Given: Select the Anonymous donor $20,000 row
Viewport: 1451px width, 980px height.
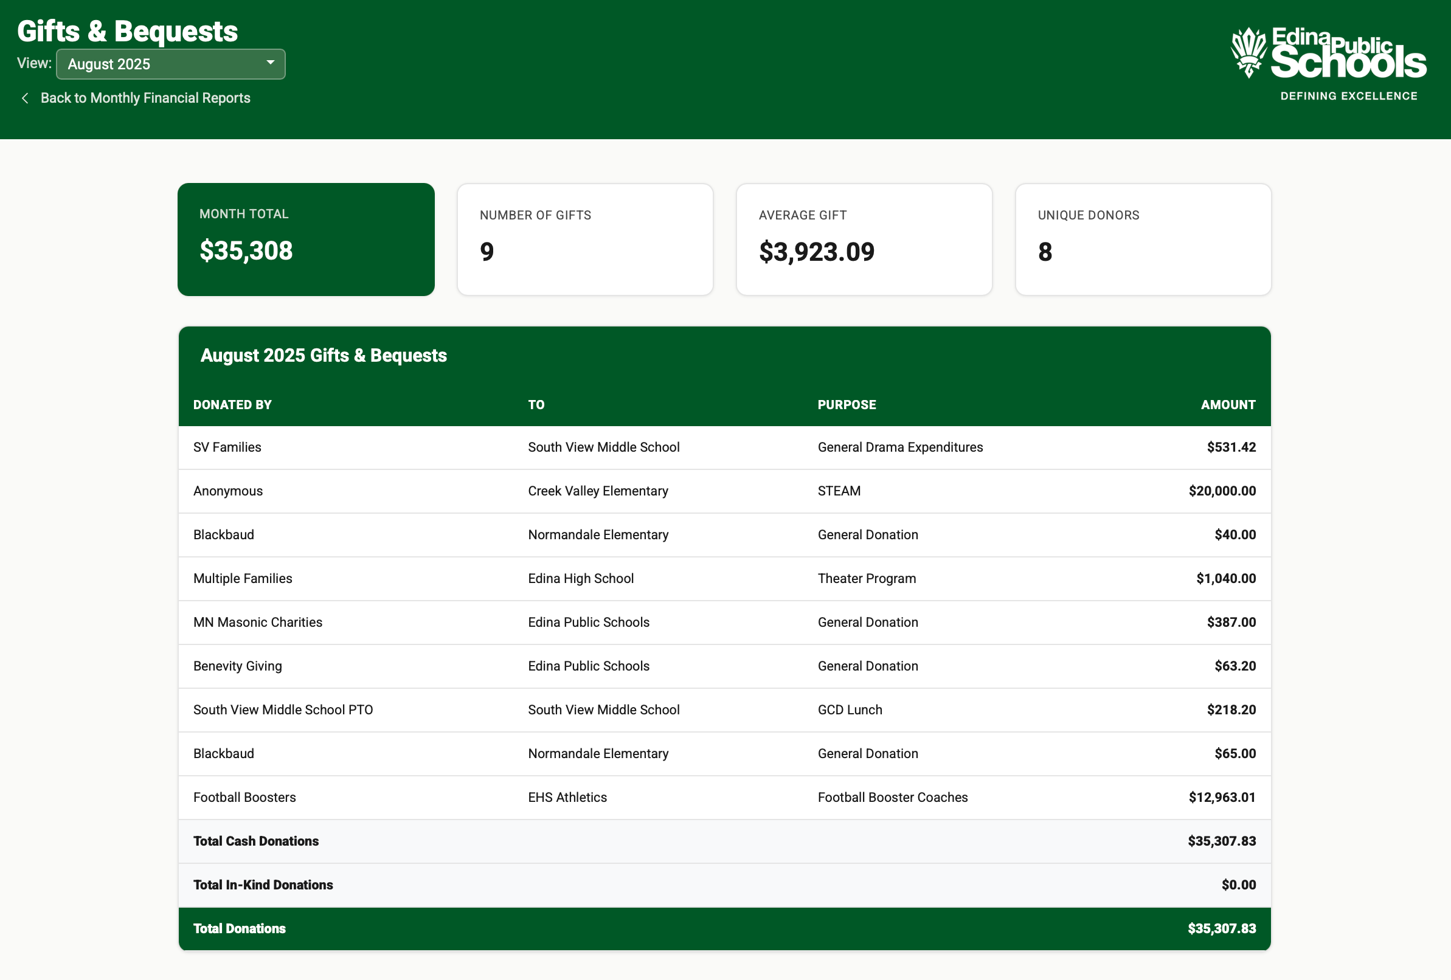Looking at the screenshot, I should pos(724,491).
